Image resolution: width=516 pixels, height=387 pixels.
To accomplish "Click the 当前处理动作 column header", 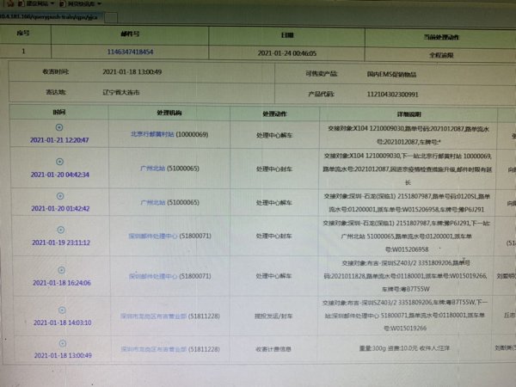I will 441,37.
